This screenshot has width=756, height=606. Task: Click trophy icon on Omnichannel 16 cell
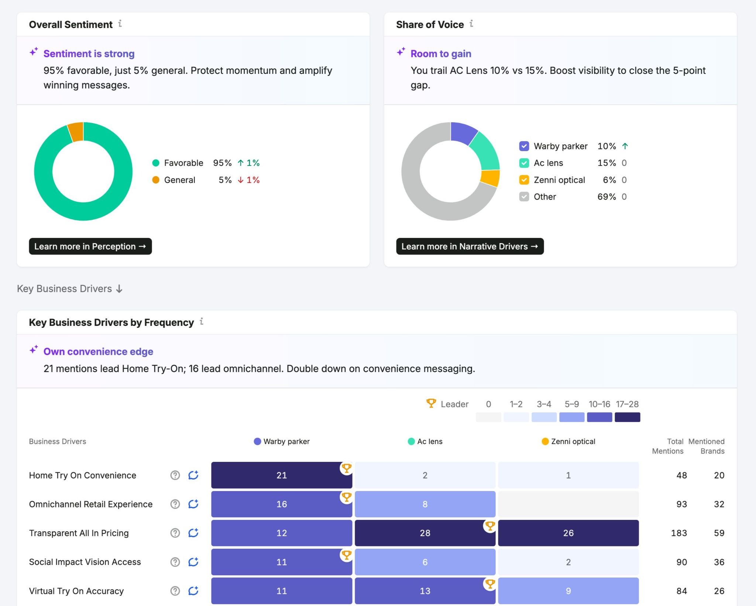tap(346, 497)
